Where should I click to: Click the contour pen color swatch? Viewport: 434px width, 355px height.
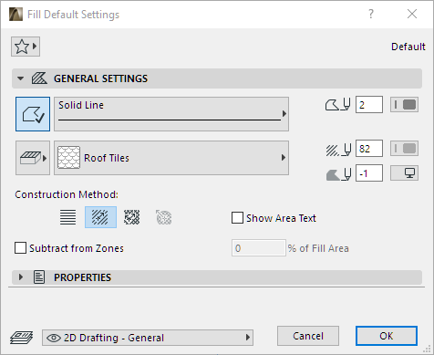tap(404, 105)
